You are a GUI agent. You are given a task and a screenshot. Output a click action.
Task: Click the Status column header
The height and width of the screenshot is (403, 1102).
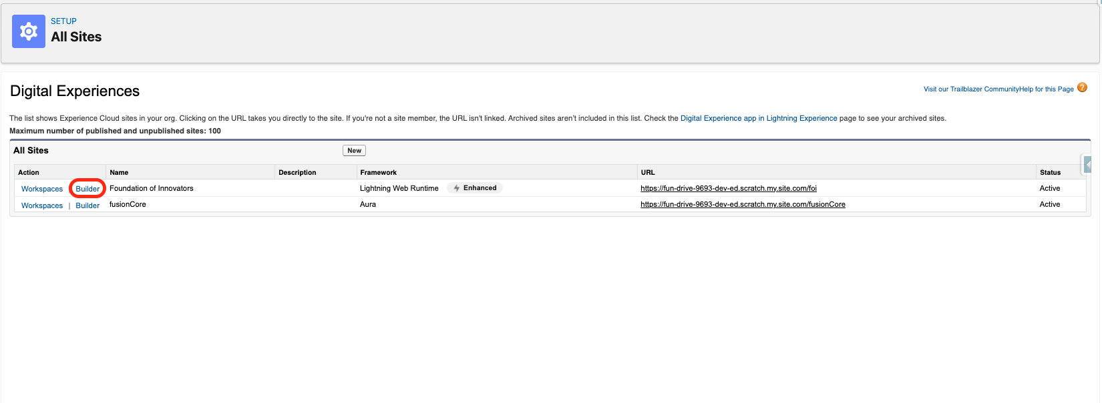coord(1050,172)
